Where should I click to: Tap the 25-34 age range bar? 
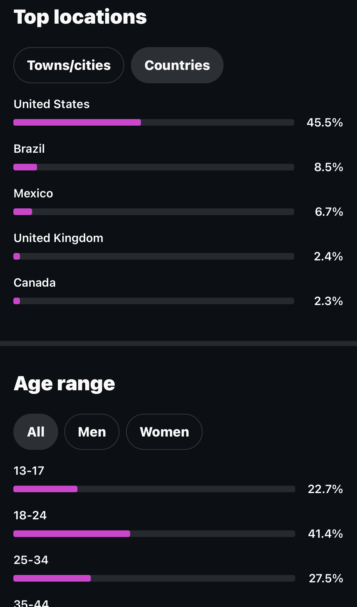[x=154, y=578]
